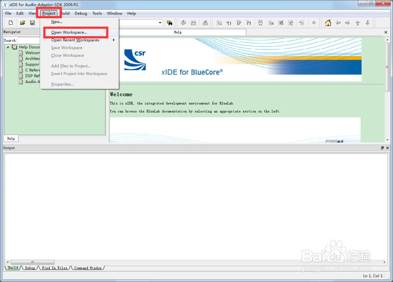Click the Run debug icon
The image size is (393, 282).
tap(219, 23)
